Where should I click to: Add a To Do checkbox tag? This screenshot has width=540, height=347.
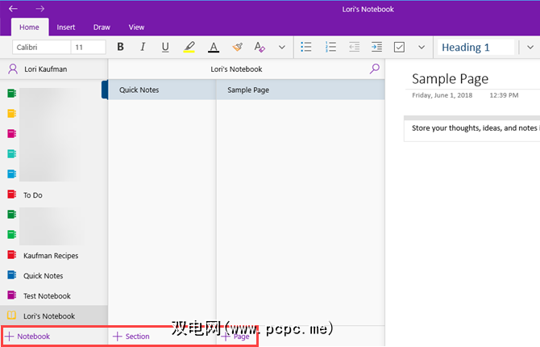[399, 47]
